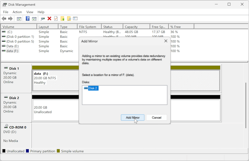Click the green arrow folder toolbar icon
Screen dimensions: 249x161
tap(62, 19)
